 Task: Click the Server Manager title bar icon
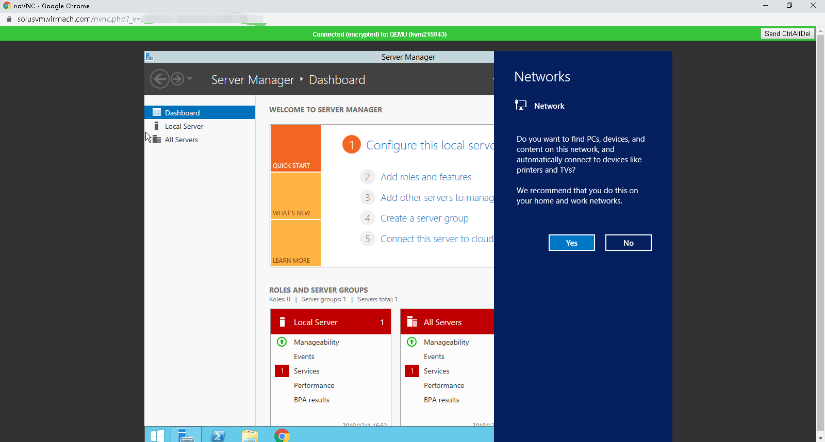(150, 57)
